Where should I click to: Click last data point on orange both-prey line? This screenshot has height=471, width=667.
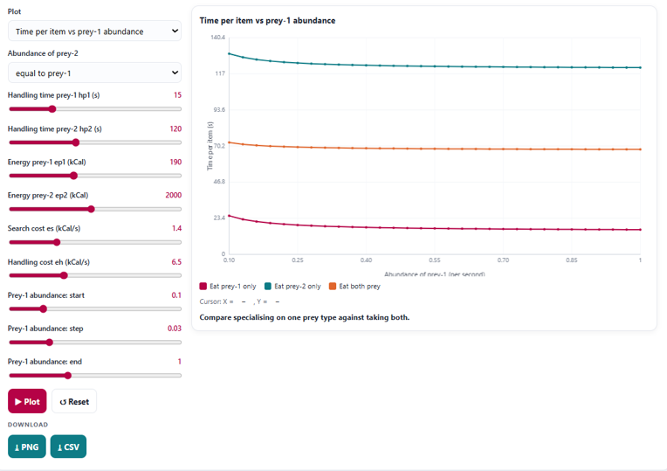tap(640, 149)
